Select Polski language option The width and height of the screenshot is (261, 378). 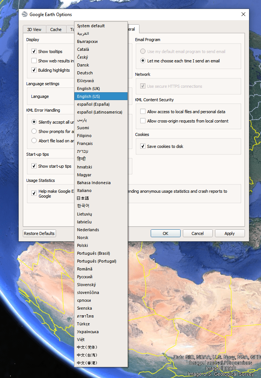click(101, 245)
